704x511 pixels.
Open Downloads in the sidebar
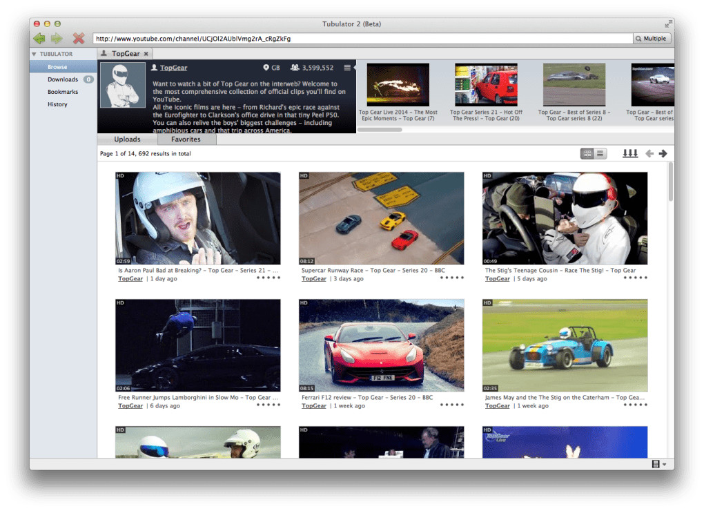click(62, 79)
